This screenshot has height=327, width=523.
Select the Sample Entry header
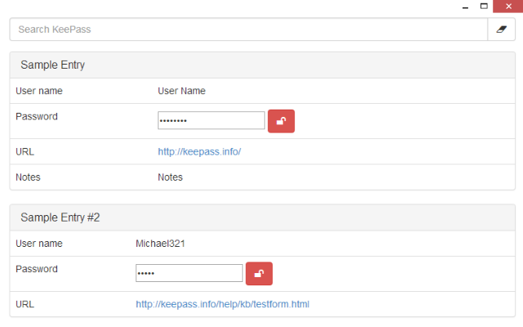point(53,65)
